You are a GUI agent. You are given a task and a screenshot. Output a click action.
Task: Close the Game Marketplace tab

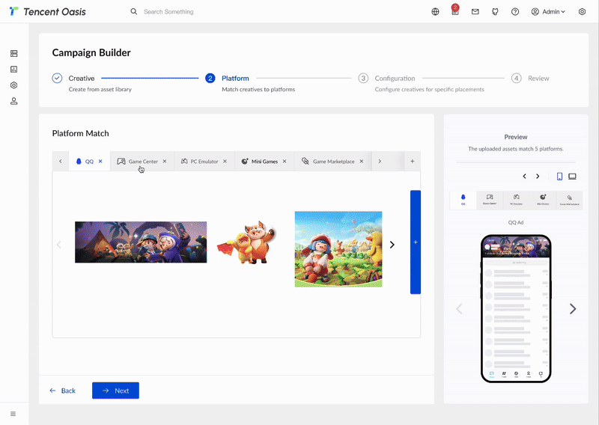tap(362, 162)
